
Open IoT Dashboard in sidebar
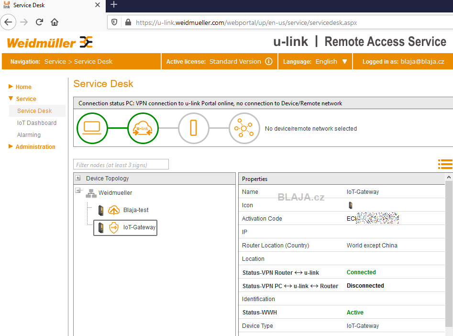[x=37, y=123]
